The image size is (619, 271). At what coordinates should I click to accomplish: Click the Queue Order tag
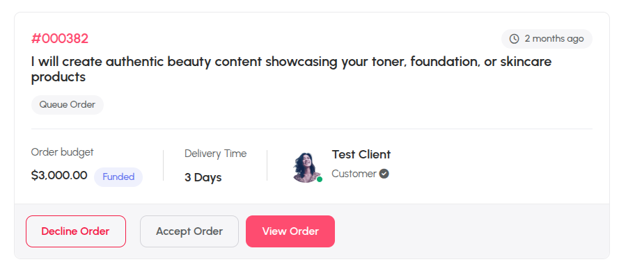click(x=68, y=105)
